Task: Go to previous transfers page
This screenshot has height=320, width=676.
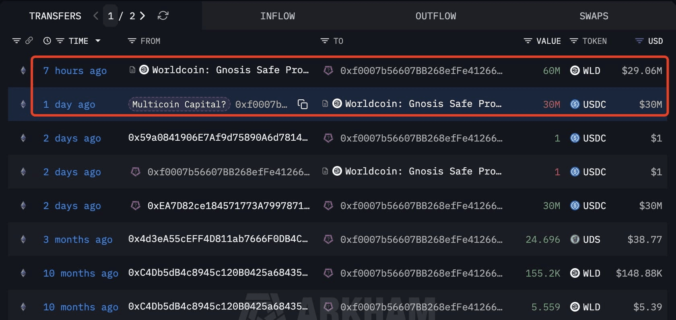Action: tap(96, 16)
